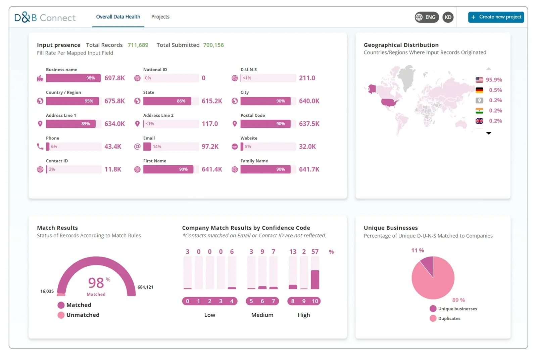This screenshot has width=537, height=355.
Task: Click the First Name 90% bar
Action: pyautogui.click(x=168, y=169)
